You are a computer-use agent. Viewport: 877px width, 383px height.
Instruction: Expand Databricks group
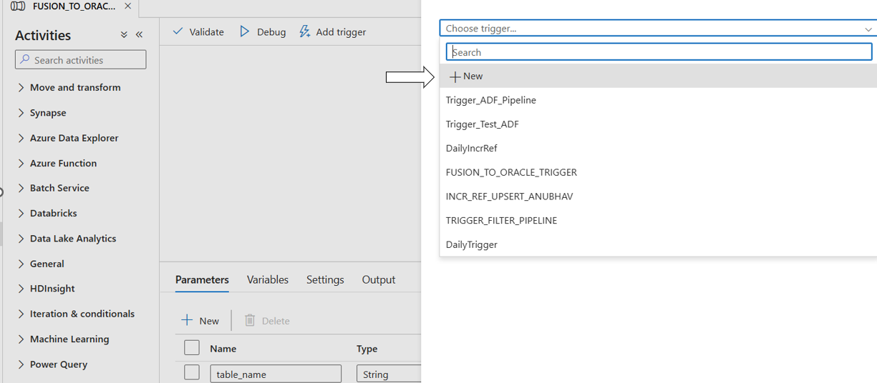(x=53, y=213)
